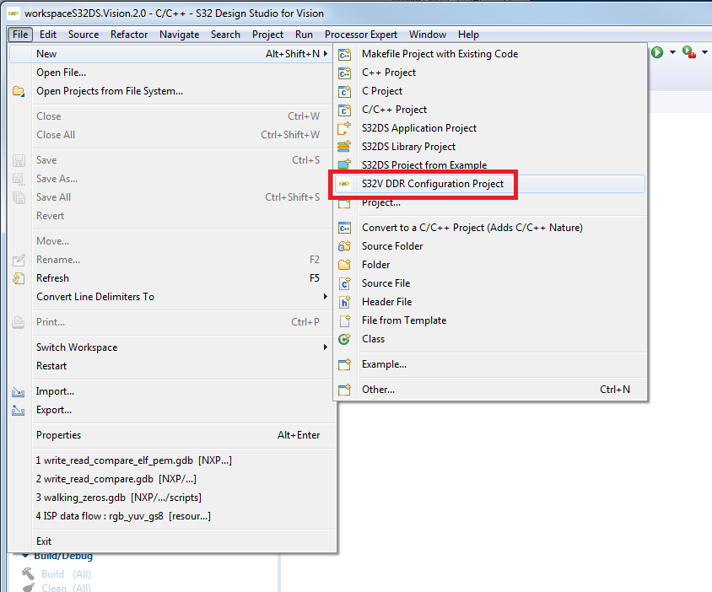Click the Source Folder icon
This screenshot has width=712, height=592.
pyautogui.click(x=345, y=246)
